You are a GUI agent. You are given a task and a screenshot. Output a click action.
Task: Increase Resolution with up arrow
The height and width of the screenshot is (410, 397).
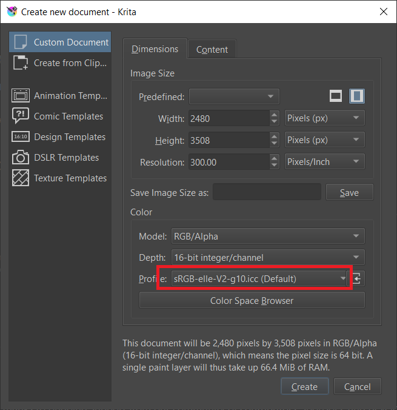coord(274,158)
